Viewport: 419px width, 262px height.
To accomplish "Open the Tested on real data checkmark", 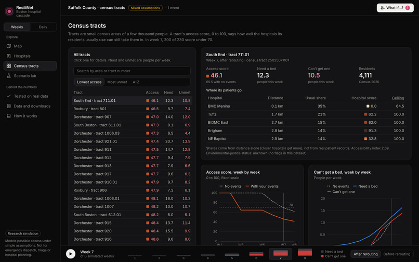I will (x=8, y=96).
